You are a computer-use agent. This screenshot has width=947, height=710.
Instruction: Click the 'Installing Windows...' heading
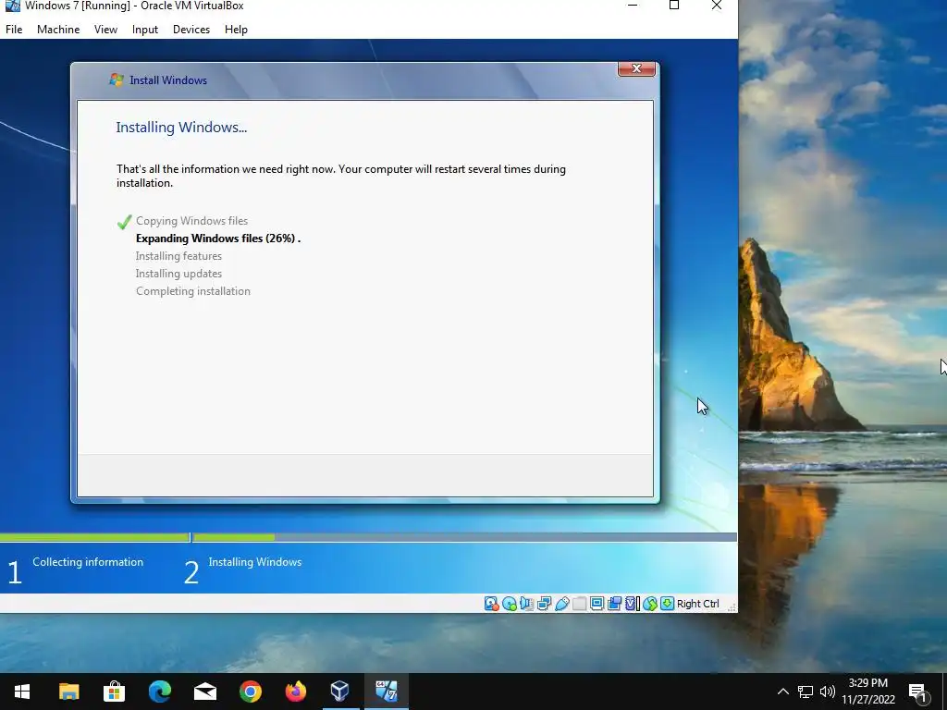[181, 128]
